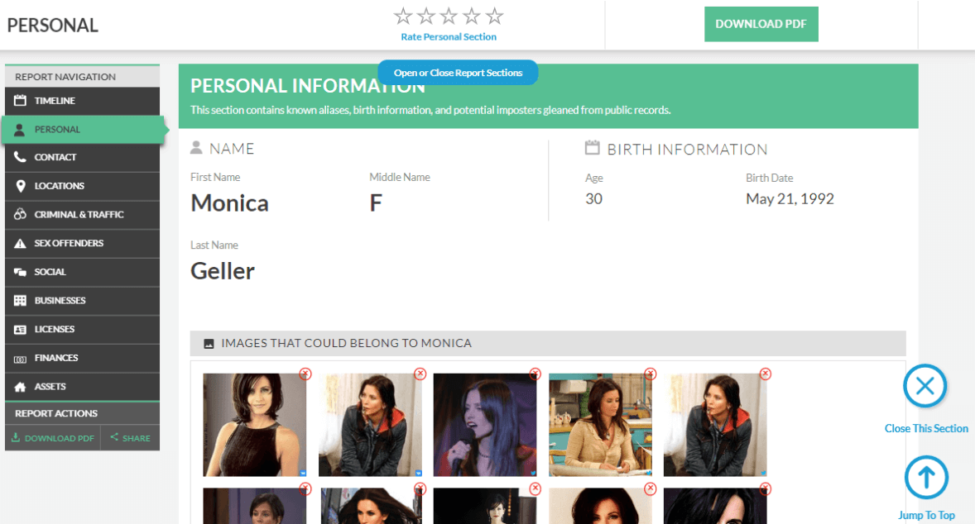This screenshot has height=524, width=975.
Task: Click the Contact phone icon
Action: [x=21, y=157]
